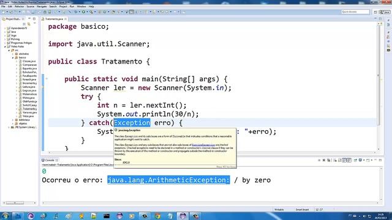Open the Open Console dropdown arrow
The width and height of the screenshot is (392, 220).
coord(372,160)
